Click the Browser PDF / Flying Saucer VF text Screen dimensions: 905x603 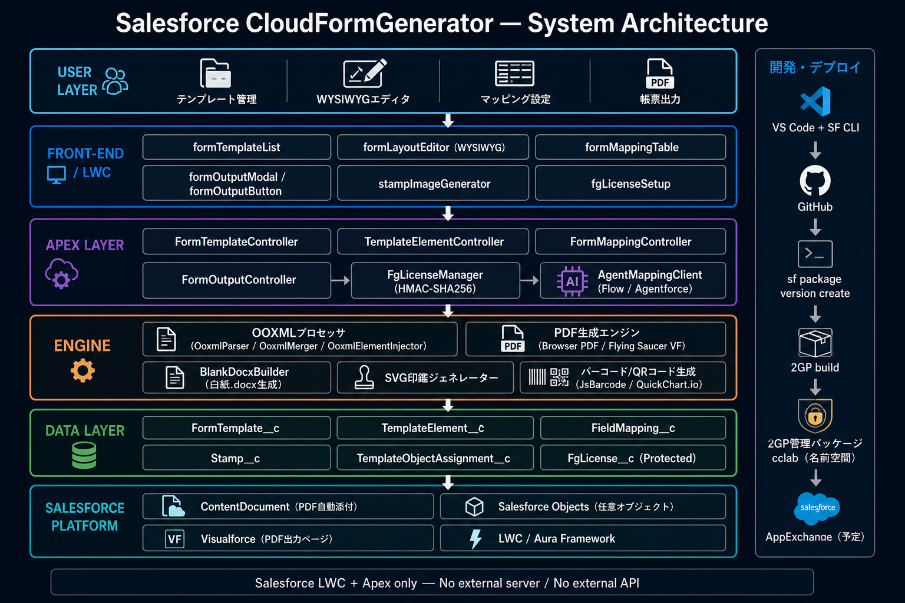coord(612,346)
